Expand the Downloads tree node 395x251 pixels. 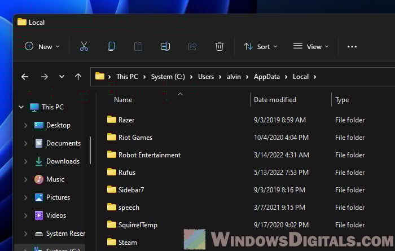pyautogui.click(x=25, y=161)
